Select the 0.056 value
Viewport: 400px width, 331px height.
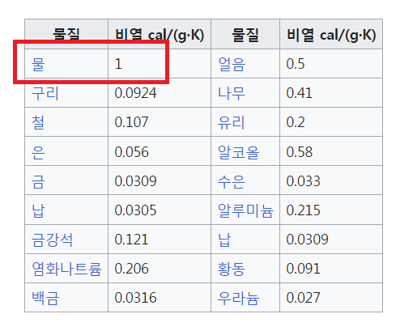coord(131,152)
